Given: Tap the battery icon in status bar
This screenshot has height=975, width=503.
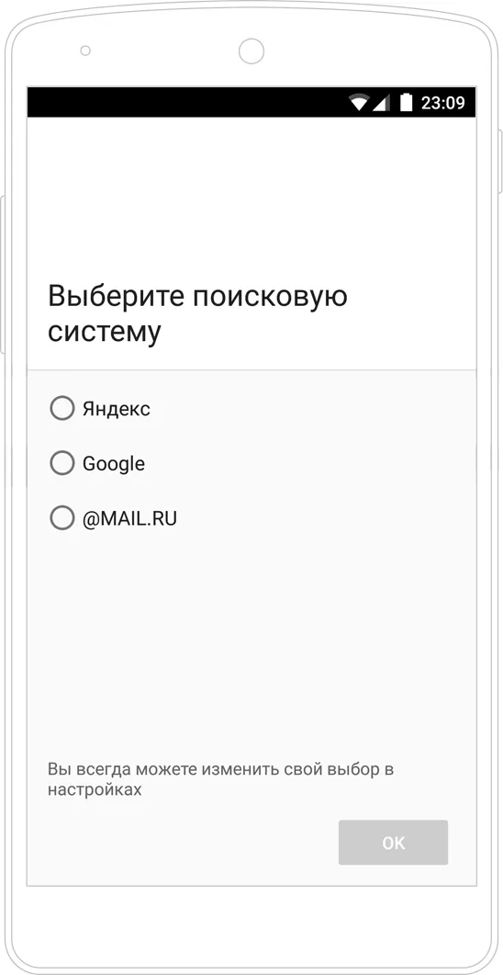Looking at the screenshot, I should 406,102.
